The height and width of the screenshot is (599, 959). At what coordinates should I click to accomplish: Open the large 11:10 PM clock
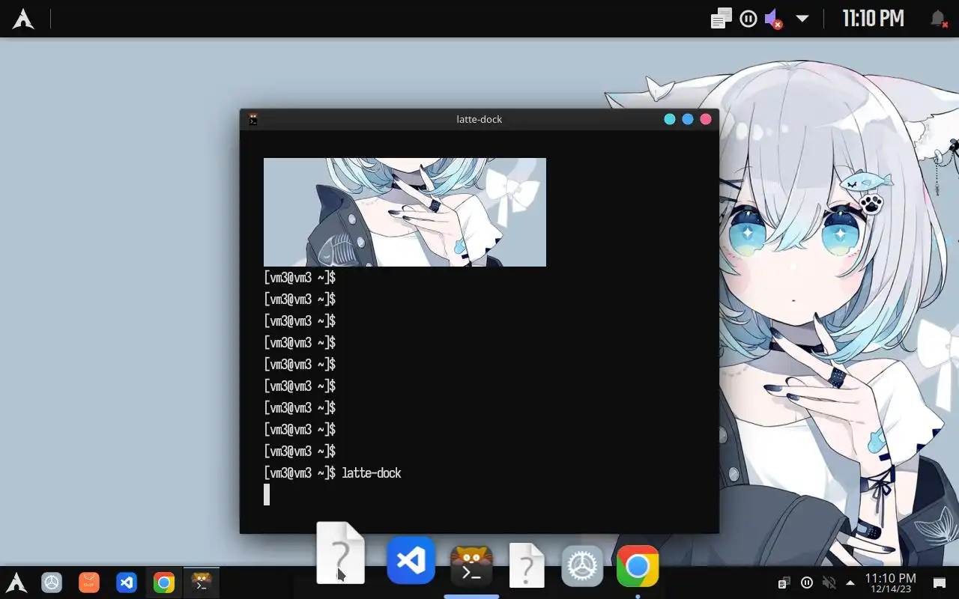(x=873, y=18)
